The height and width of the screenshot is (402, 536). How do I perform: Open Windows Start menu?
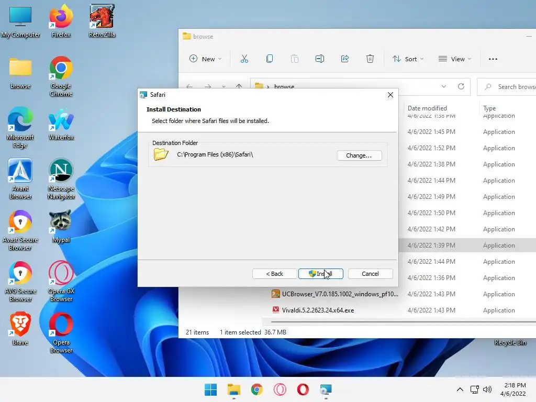click(210, 389)
